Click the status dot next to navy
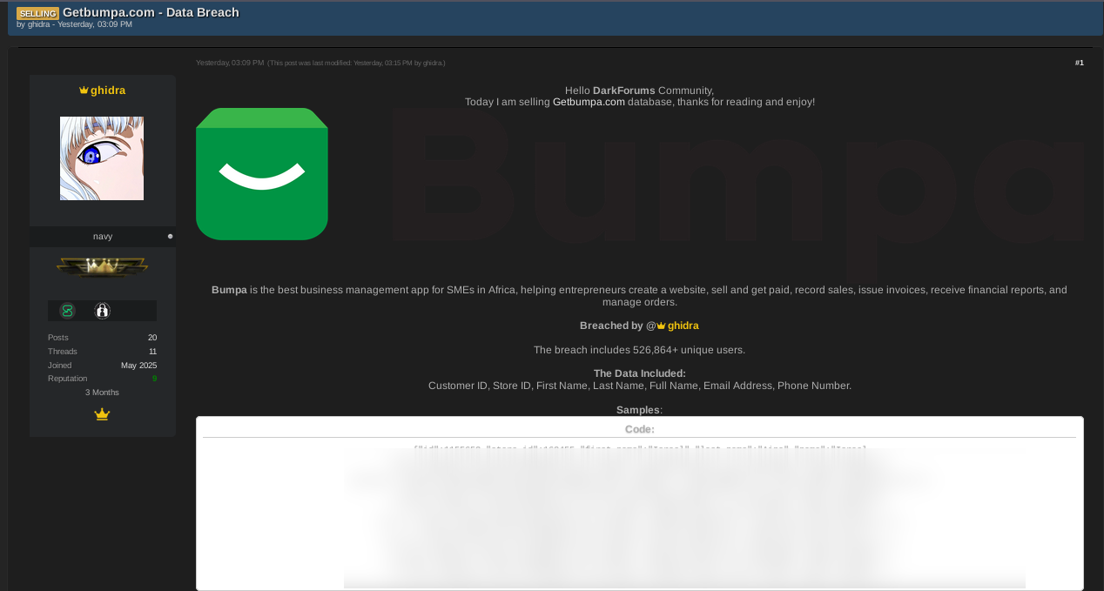The height and width of the screenshot is (591, 1104). pos(170,237)
